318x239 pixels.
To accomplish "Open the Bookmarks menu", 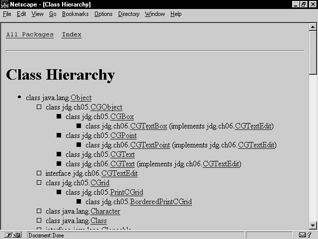I will 75,14.
